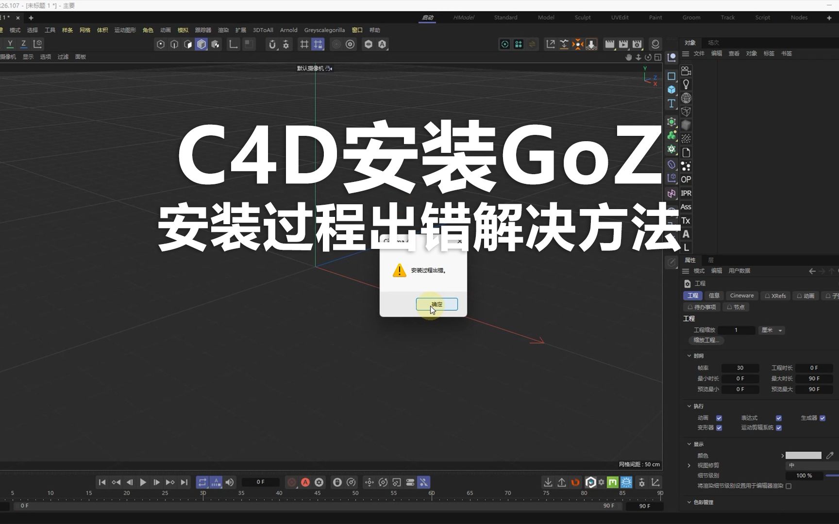
Task: Switch to the Sculpt layout tab
Action: click(583, 17)
